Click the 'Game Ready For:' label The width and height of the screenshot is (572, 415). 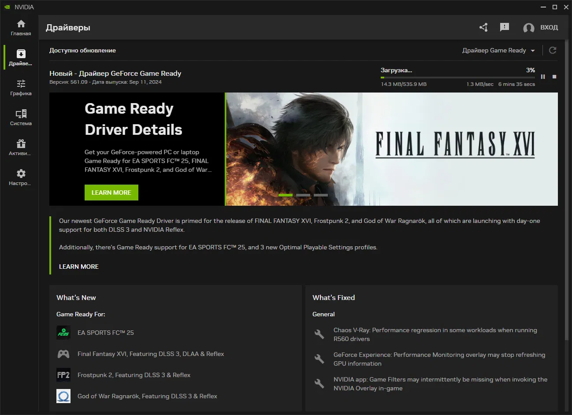click(81, 314)
